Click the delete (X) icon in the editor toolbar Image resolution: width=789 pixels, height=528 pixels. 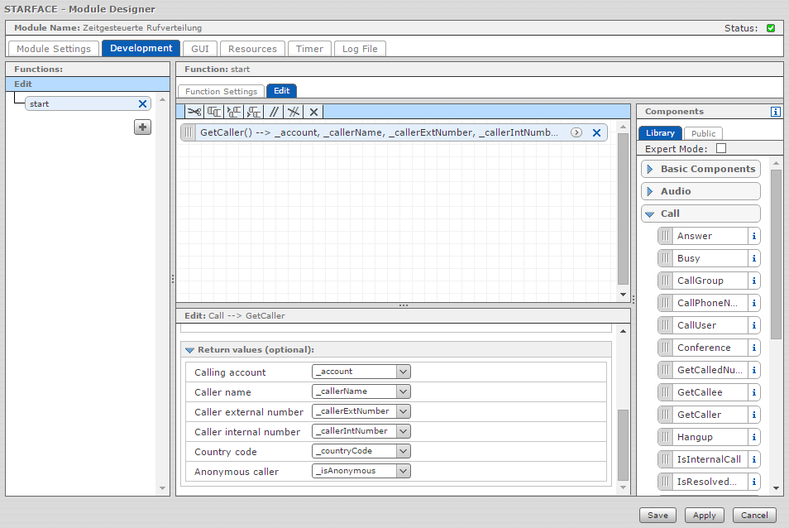(313, 112)
